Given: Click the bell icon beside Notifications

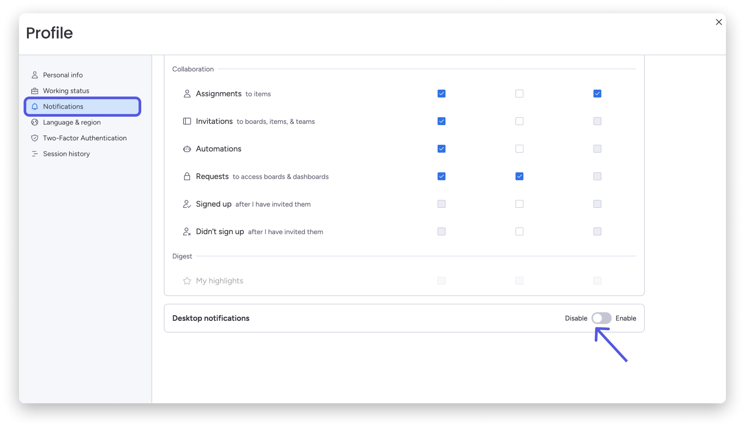Looking at the screenshot, I should click(x=35, y=106).
